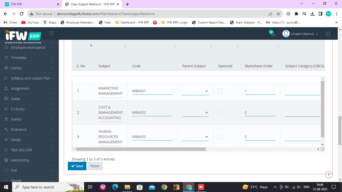Click the Library book icon
Screen dimensions: 342x192
point(7,68)
